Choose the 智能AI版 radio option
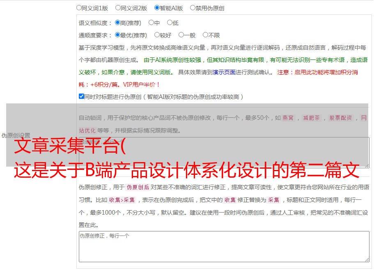 click(x=157, y=8)
